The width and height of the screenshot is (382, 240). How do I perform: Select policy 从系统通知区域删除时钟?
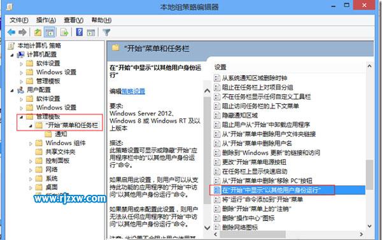click(x=255, y=78)
